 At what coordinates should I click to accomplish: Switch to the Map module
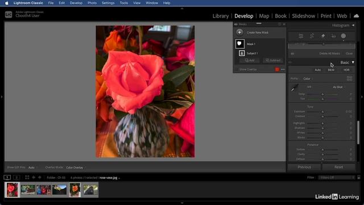(264, 16)
